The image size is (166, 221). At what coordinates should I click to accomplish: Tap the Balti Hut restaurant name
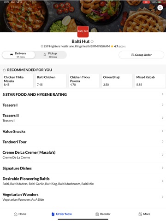click(80, 41)
